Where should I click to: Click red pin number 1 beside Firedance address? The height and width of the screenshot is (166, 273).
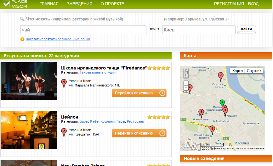tap(64, 83)
